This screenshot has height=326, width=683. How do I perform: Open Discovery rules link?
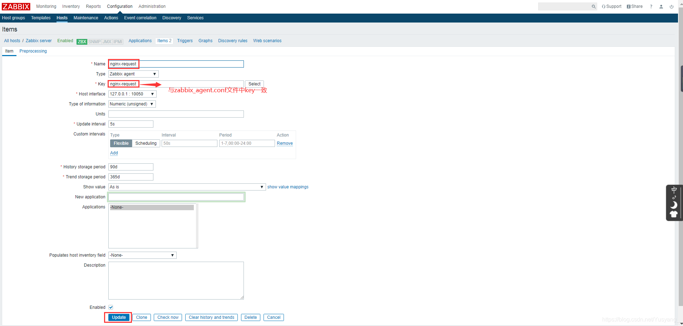[x=233, y=41]
